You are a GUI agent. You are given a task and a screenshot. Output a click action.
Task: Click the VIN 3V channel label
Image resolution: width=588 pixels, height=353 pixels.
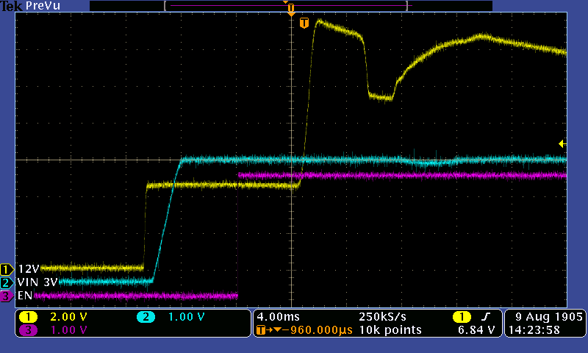pyautogui.click(x=37, y=282)
